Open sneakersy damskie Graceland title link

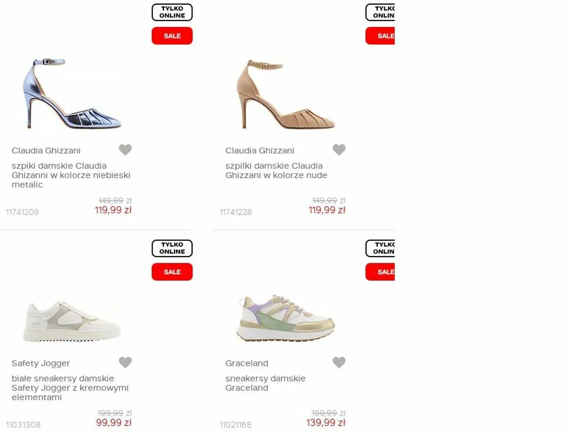(265, 383)
